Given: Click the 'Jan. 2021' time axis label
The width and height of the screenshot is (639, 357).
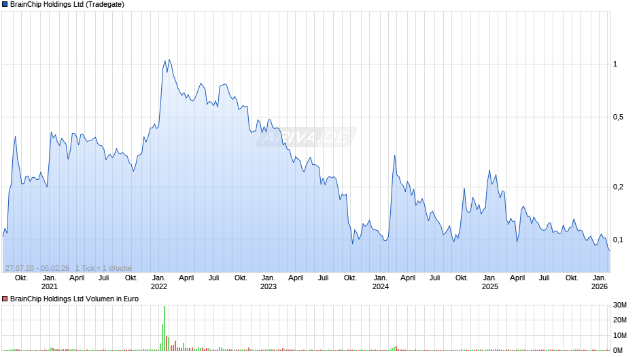Looking at the screenshot, I should [50, 282].
